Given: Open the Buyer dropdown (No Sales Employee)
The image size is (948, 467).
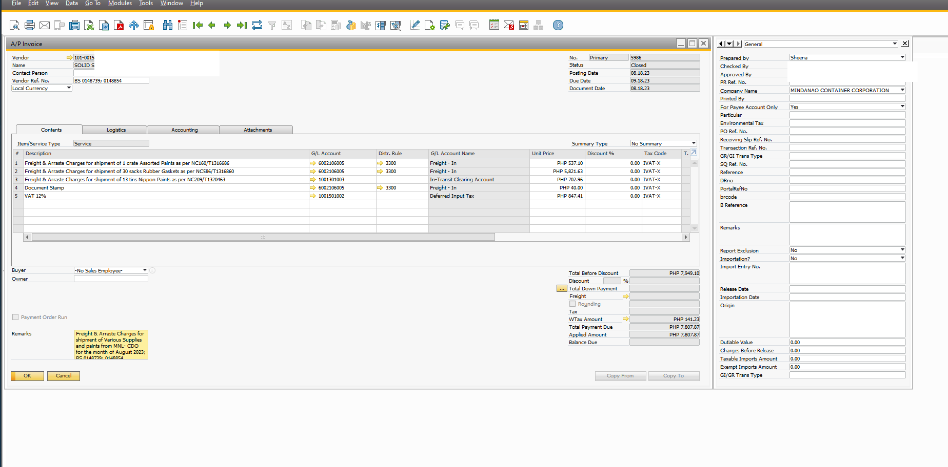Looking at the screenshot, I should click(145, 270).
